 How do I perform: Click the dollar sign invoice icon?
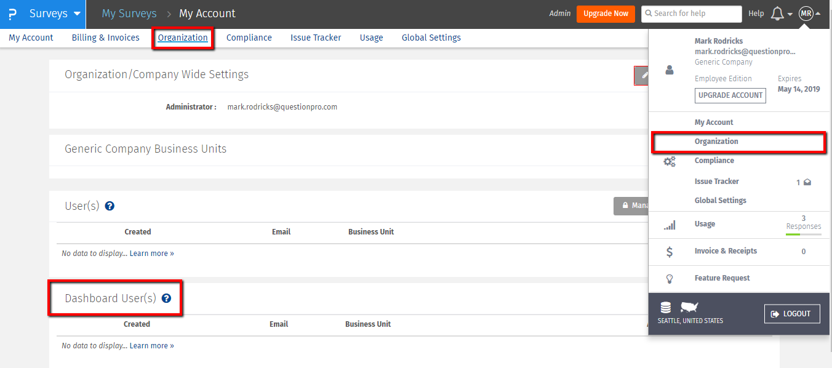tap(670, 252)
